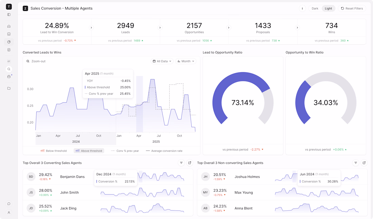The image size is (373, 219).
Task: Click the chevron after the Opportunities card
Action: tap(229, 27)
